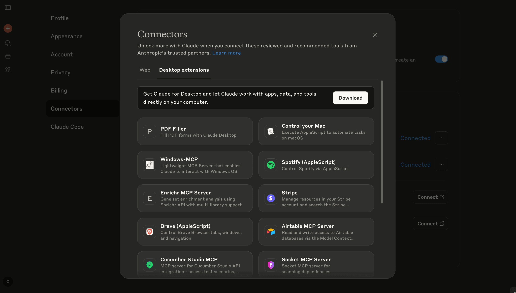Click the Socket shield icon

(x=271, y=265)
